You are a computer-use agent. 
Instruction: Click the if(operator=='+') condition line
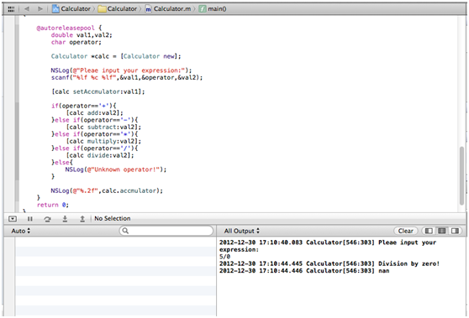pos(84,106)
